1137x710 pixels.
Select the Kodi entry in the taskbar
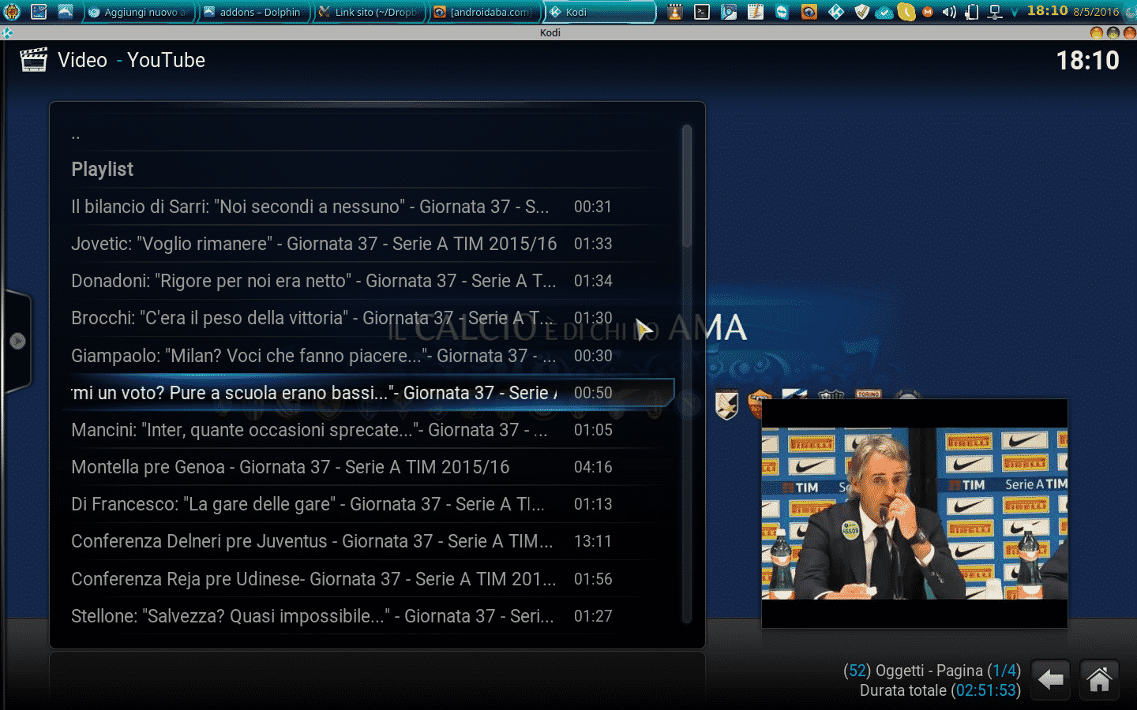(600, 12)
